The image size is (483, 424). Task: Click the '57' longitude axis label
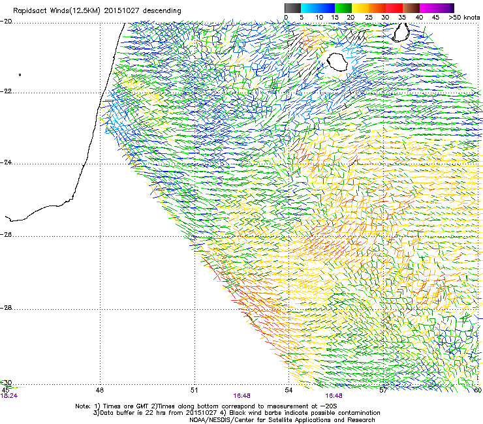(x=383, y=390)
